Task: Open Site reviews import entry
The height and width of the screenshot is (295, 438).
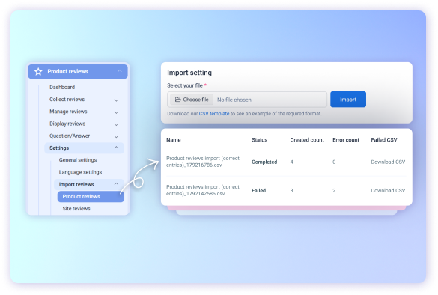Action: [76, 208]
